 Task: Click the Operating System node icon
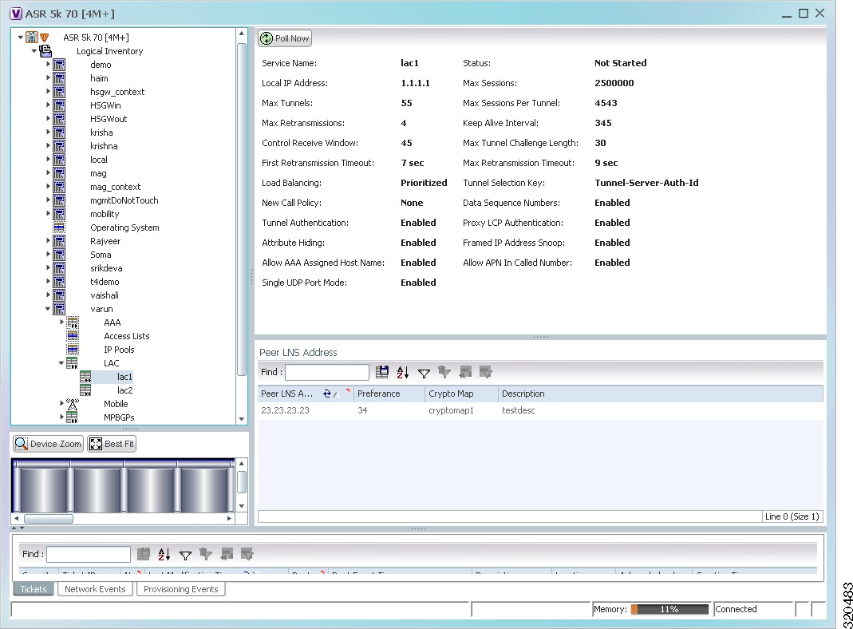tap(59, 227)
